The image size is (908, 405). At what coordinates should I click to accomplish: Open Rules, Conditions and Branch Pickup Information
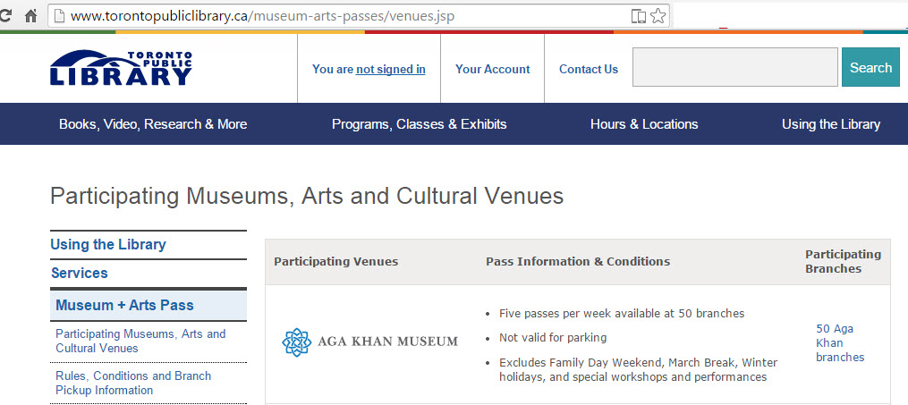coord(133,383)
